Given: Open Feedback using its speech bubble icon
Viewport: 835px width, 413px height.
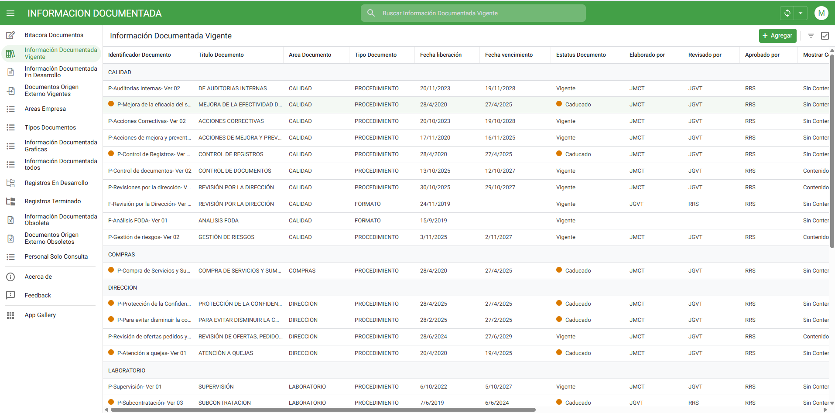Looking at the screenshot, I should coord(10,295).
